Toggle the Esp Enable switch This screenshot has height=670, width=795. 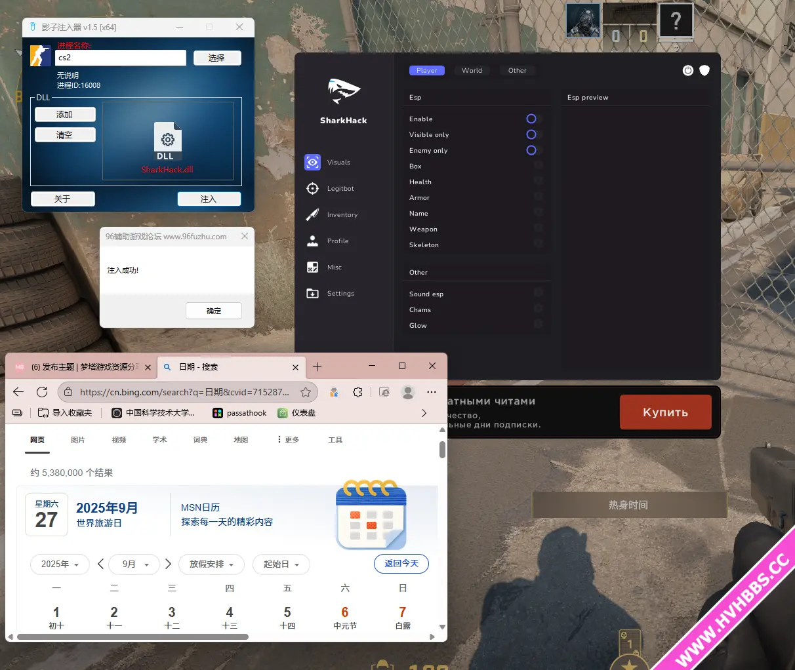(532, 119)
